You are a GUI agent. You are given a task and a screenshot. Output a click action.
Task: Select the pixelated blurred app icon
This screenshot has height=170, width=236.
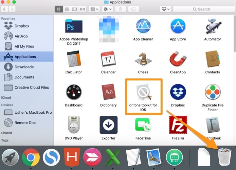click(109, 29)
